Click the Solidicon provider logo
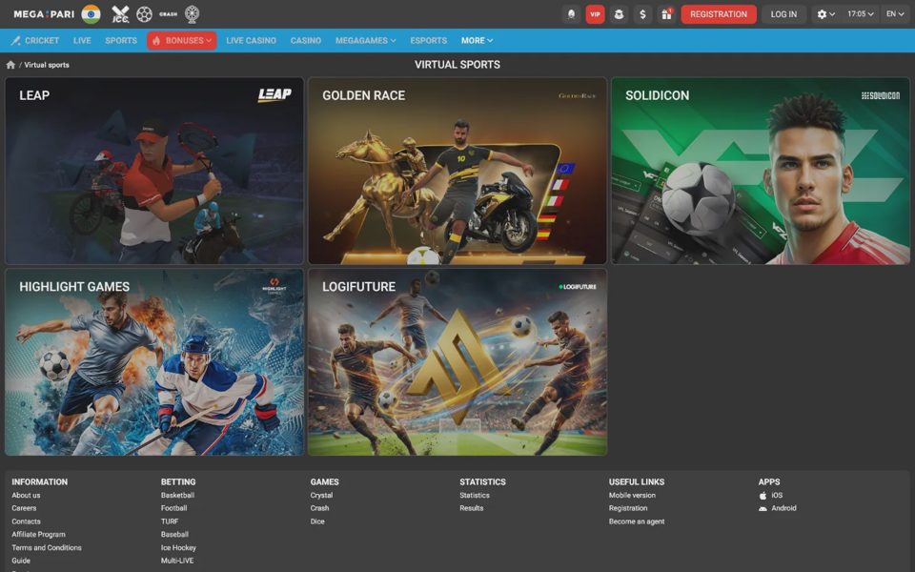Viewport: 915px width, 572px height. click(x=881, y=95)
